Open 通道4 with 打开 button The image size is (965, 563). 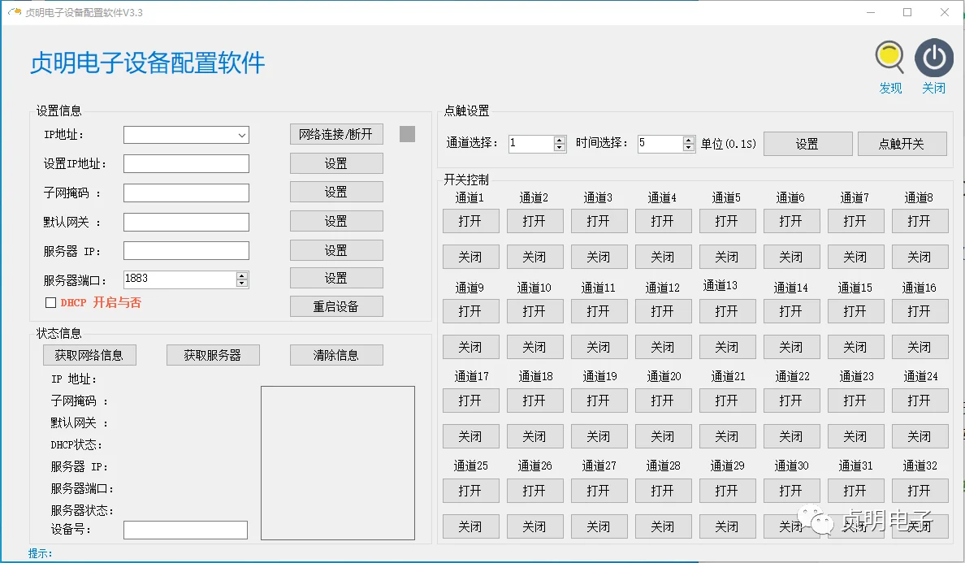click(x=664, y=221)
